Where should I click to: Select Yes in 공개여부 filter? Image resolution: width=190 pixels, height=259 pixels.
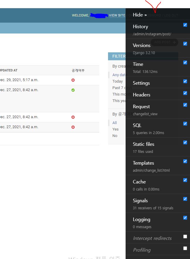pyautogui.click(x=115, y=129)
